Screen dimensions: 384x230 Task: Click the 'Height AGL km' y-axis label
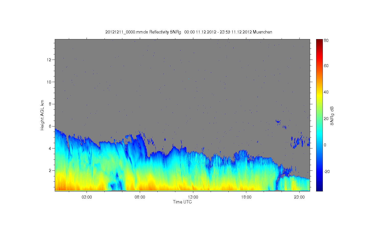coord(42,115)
